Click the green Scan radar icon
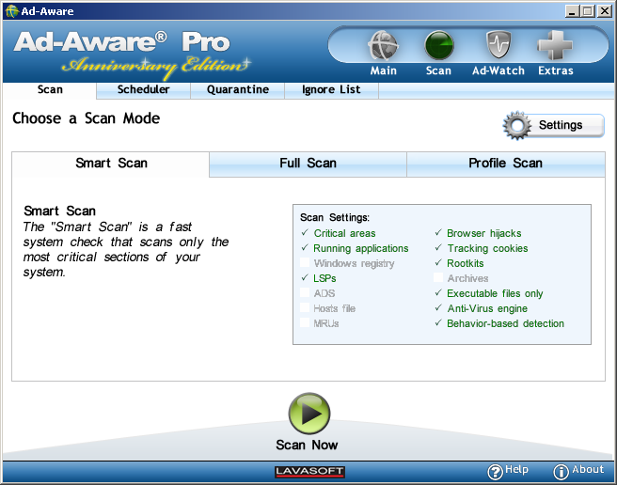Viewport: 617px width, 485px height. coord(438,45)
